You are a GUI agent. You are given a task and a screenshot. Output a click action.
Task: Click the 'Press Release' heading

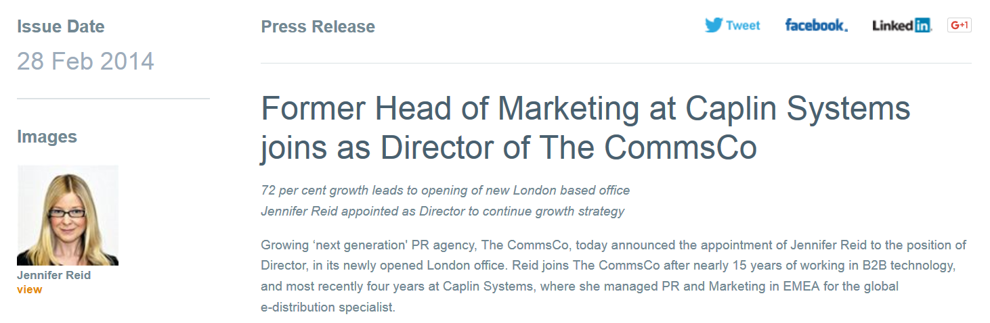pyautogui.click(x=318, y=27)
